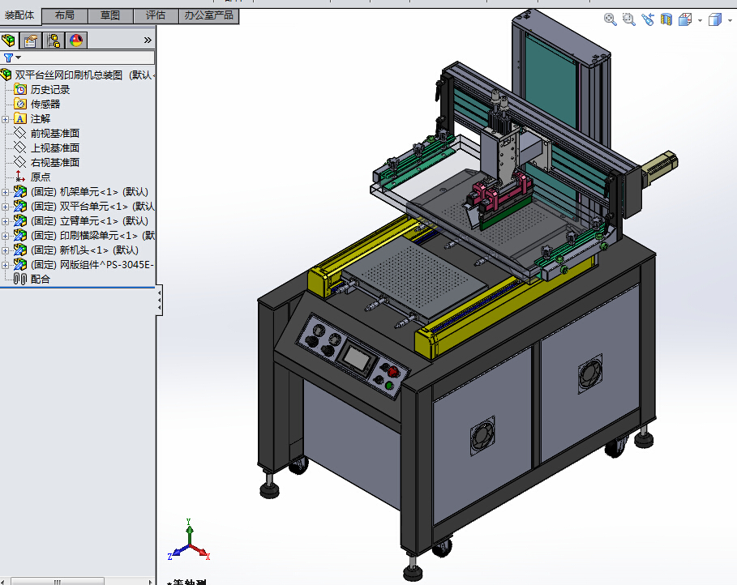
Task: Select the Zoom to Area tool
Action: (x=629, y=19)
